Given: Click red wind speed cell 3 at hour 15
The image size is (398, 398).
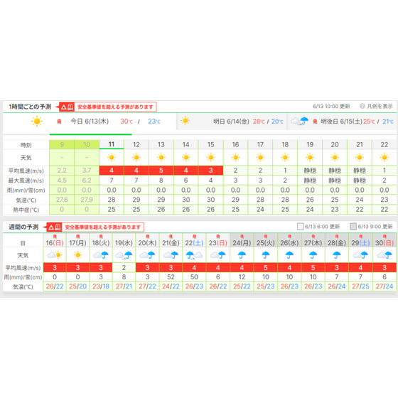Looking at the screenshot, I should click(210, 171).
